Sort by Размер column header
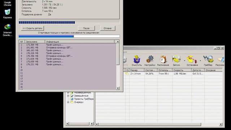231x130 pixels. 137,70
